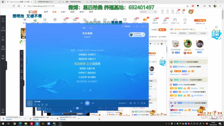Open the user avatar in Douyu header
The height and width of the screenshot is (126, 224).
pos(191,12)
